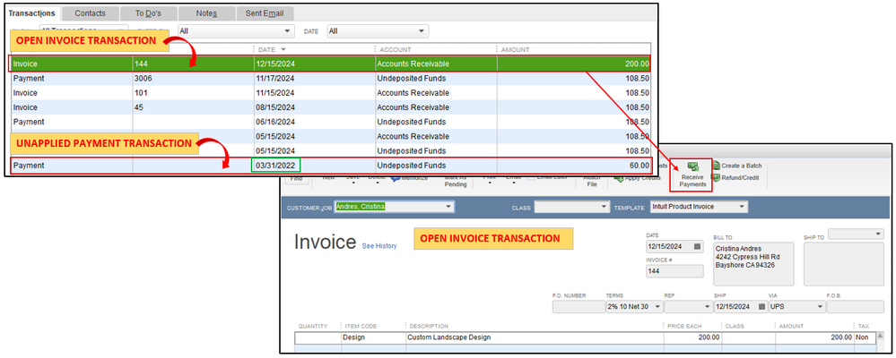The width and height of the screenshot is (896, 358).
Task: Sort by the AMOUNT column header
Action: pyautogui.click(x=516, y=49)
